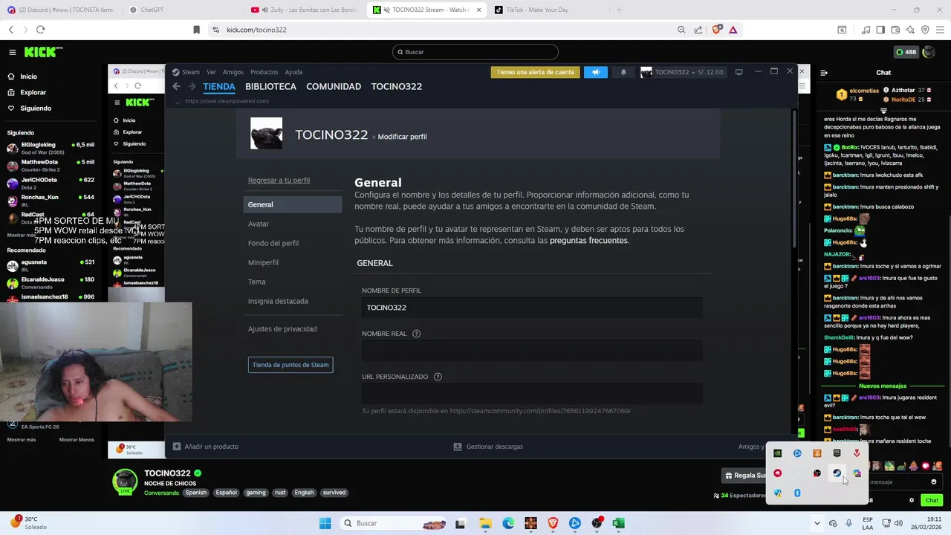Open Kick chat settings gear
951x535 pixels.
click(912, 500)
